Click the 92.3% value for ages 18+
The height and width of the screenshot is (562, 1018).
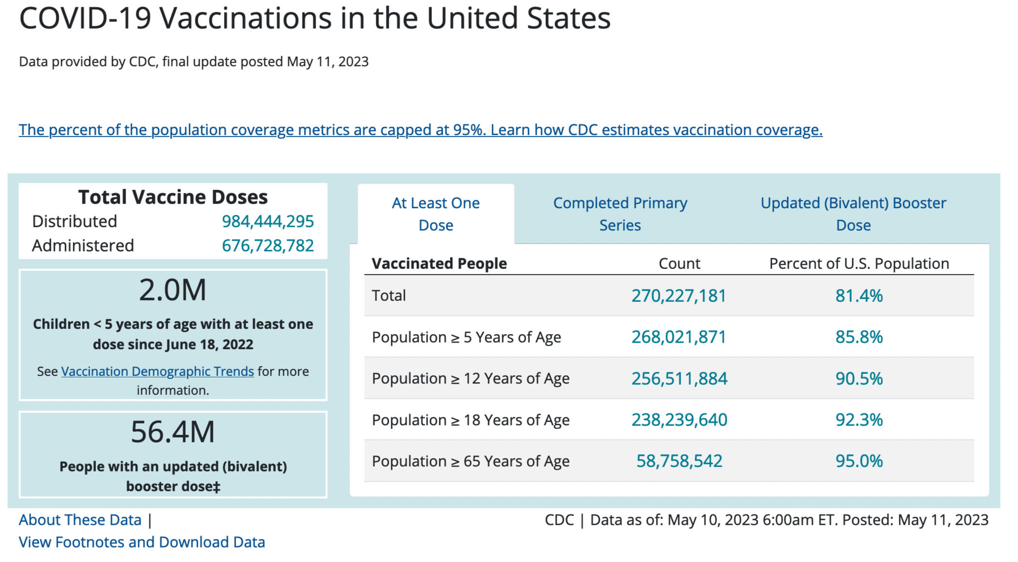click(x=859, y=420)
